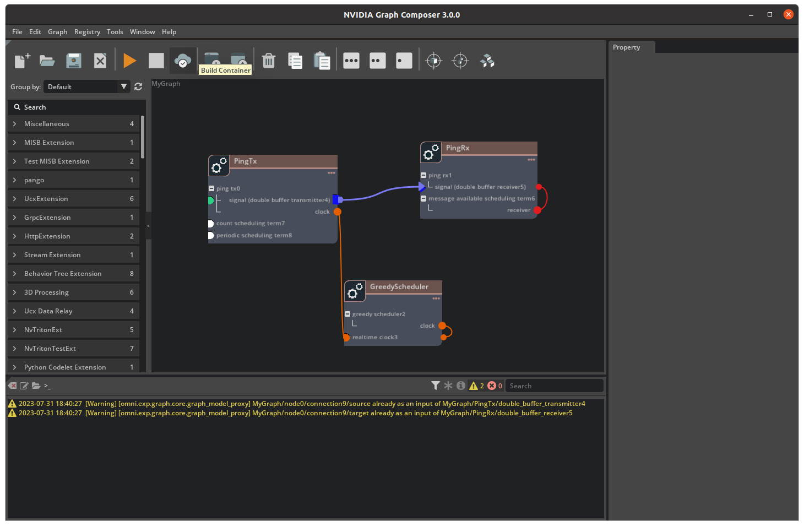
Task: Expand the HttpExtension group
Action: pos(15,236)
